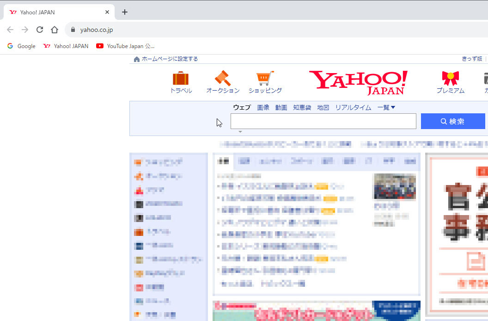Viewport: 488px width, 321px height.
Task: Click the small chevron below the search box
Action: pyautogui.click(x=240, y=131)
